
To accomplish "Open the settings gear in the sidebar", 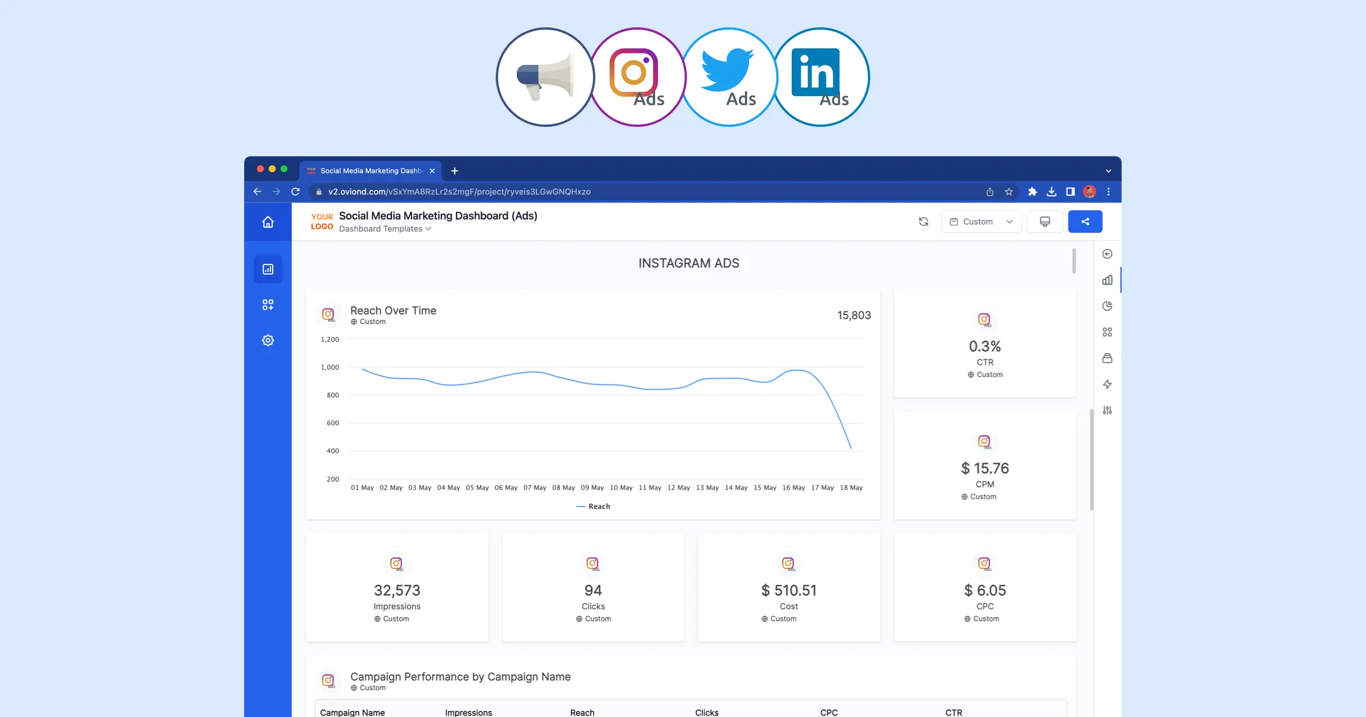I will [x=268, y=340].
